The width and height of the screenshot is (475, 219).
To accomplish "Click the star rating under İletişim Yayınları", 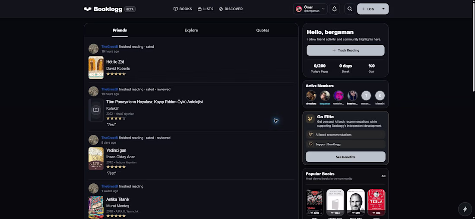I will [x=116, y=167].
